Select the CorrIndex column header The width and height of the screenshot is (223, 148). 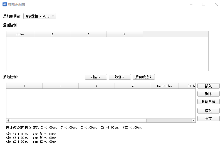point(165,86)
